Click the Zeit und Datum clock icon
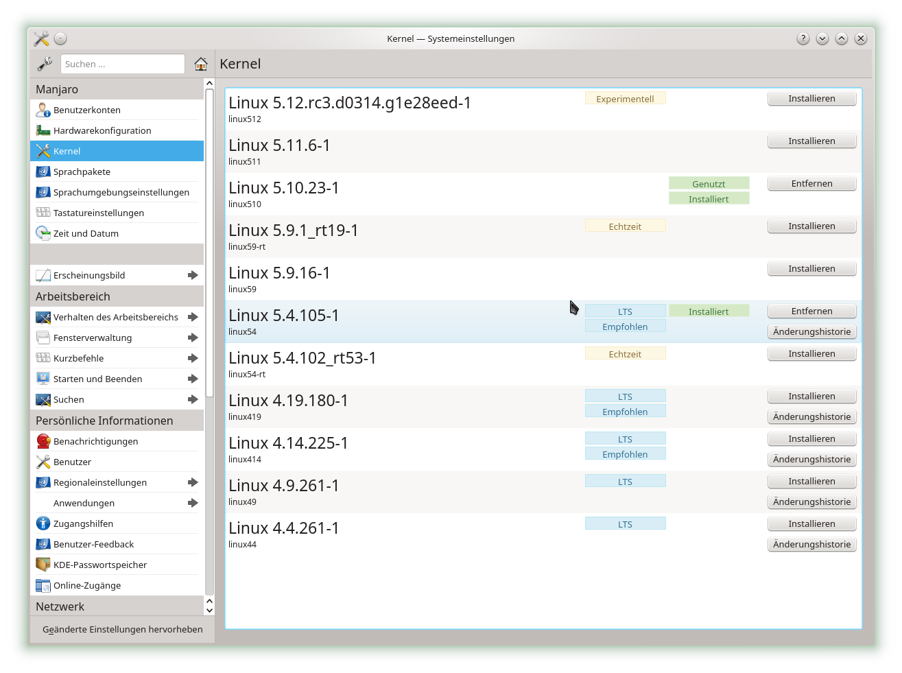The height and width of the screenshot is (673, 902). (x=43, y=233)
